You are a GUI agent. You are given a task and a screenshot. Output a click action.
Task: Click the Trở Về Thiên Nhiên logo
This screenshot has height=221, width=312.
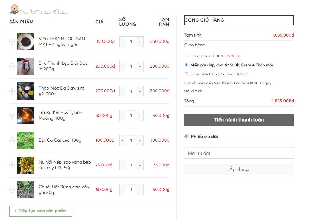39,10
